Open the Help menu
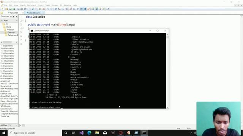 pos(75,5)
